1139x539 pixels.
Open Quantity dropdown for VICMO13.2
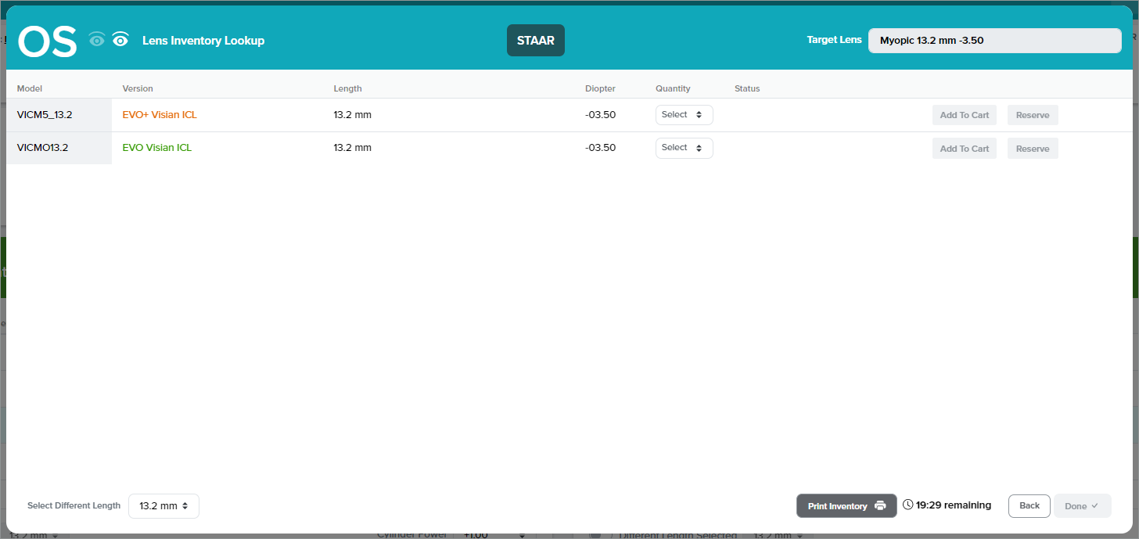pyautogui.click(x=684, y=148)
